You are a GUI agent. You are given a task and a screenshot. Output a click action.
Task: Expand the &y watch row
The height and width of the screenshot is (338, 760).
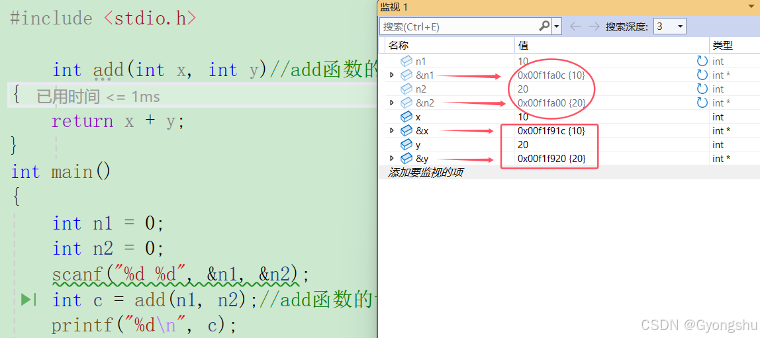[x=392, y=158]
